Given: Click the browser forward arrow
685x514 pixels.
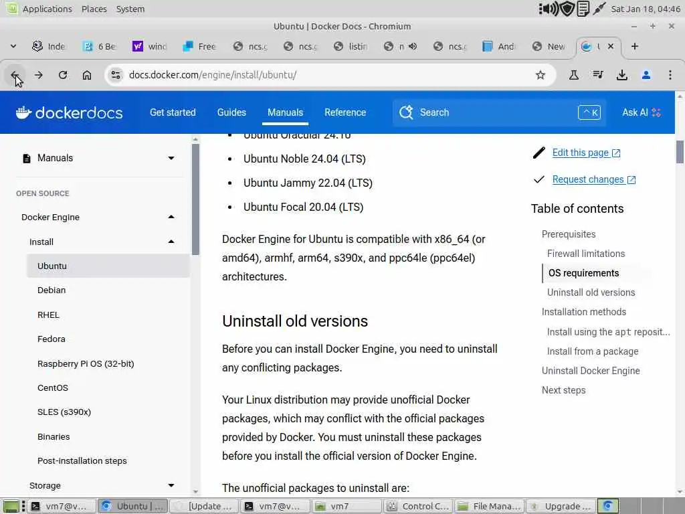Looking at the screenshot, I should click(38, 75).
